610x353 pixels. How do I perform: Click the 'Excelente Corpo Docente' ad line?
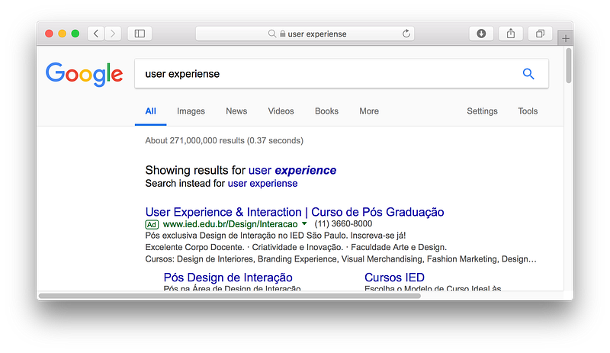(296, 247)
